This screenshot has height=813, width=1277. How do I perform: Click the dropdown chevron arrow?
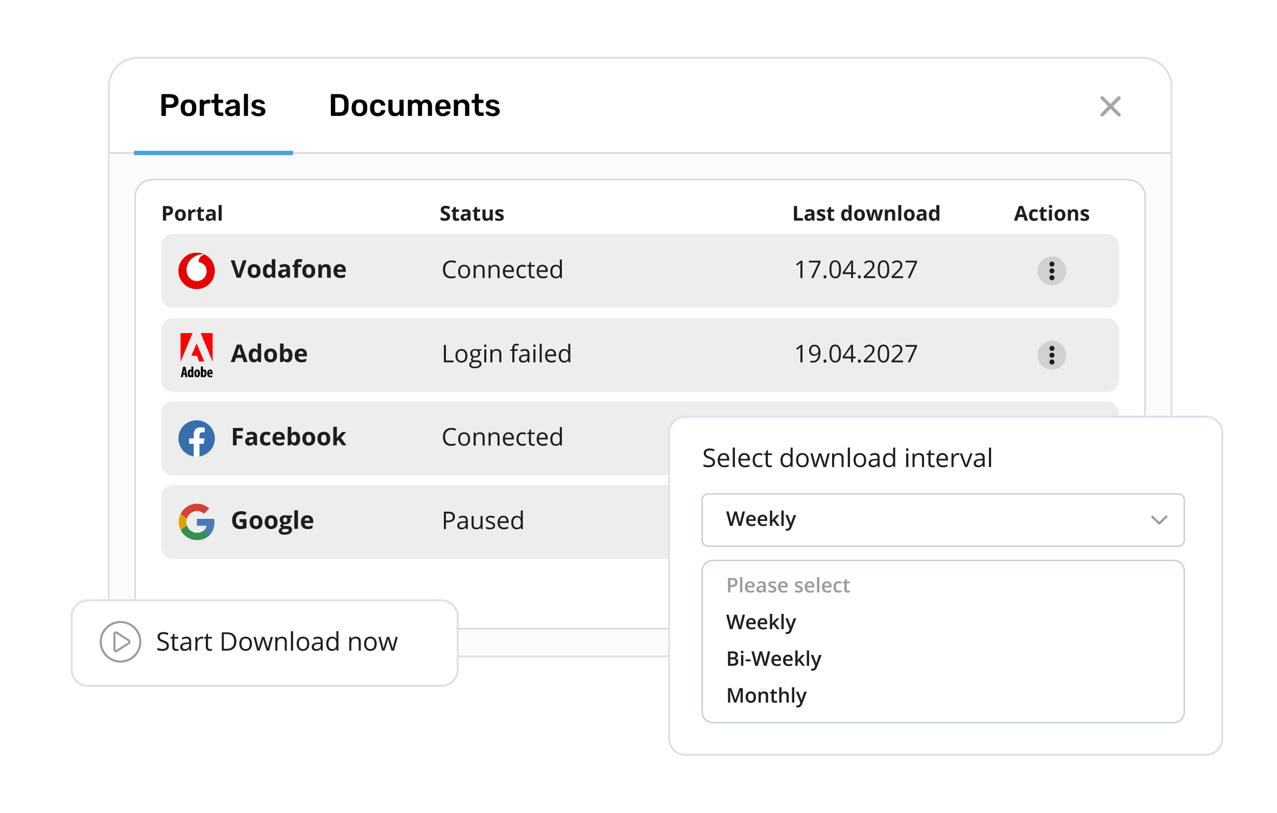(x=1158, y=520)
